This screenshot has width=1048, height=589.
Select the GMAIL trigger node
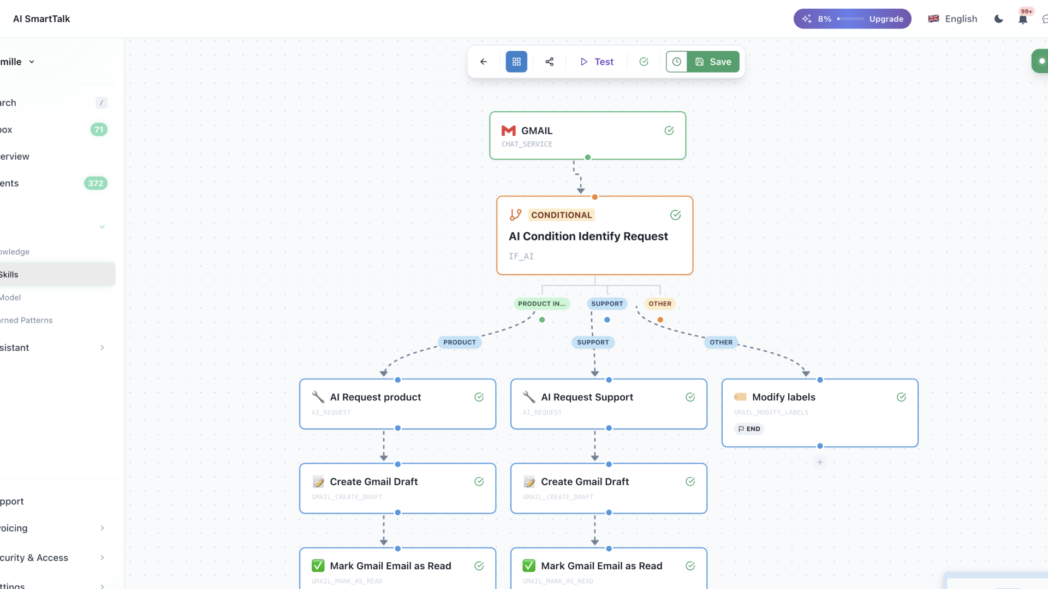coord(588,136)
